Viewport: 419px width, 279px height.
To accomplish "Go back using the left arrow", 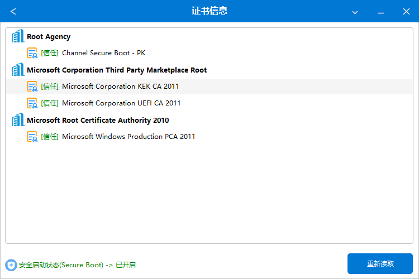I will click(13, 12).
